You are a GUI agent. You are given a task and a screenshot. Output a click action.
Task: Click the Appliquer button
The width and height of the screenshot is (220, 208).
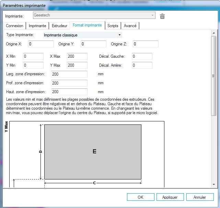pos(170,197)
